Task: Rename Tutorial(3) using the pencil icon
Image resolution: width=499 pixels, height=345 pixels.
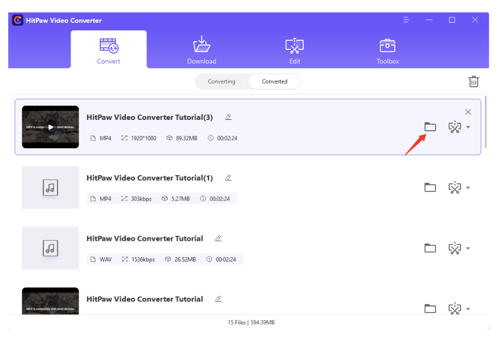Action: pyautogui.click(x=228, y=117)
